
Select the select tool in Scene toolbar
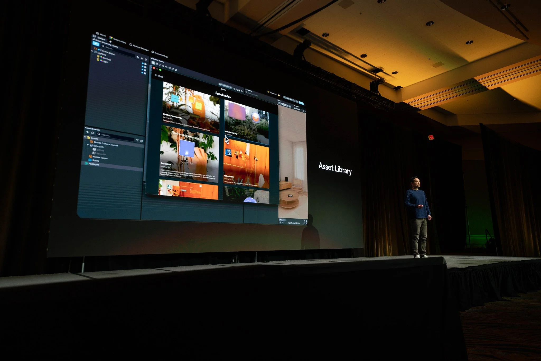[x=153, y=63]
